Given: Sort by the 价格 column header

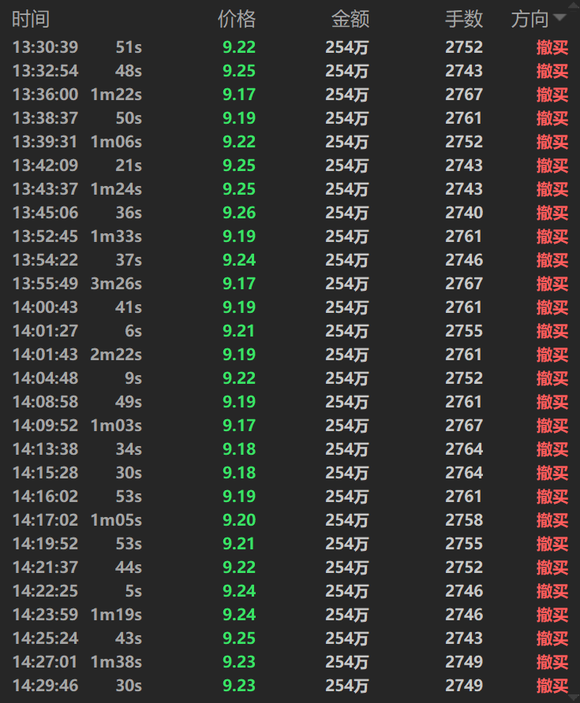Looking at the screenshot, I should pos(237,19).
